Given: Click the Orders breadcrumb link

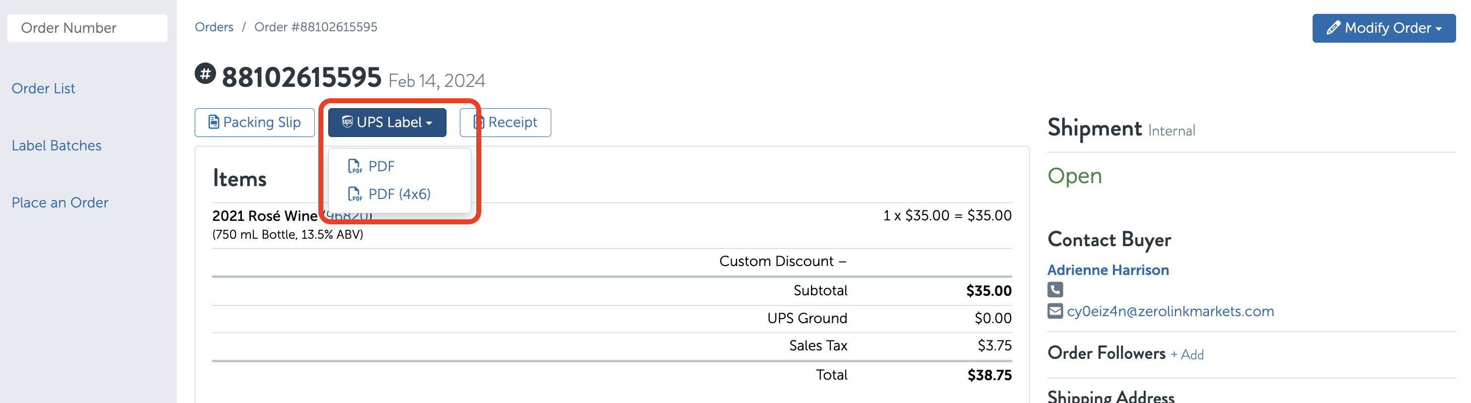Looking at the screenshot, I should [x=214, y=27].
